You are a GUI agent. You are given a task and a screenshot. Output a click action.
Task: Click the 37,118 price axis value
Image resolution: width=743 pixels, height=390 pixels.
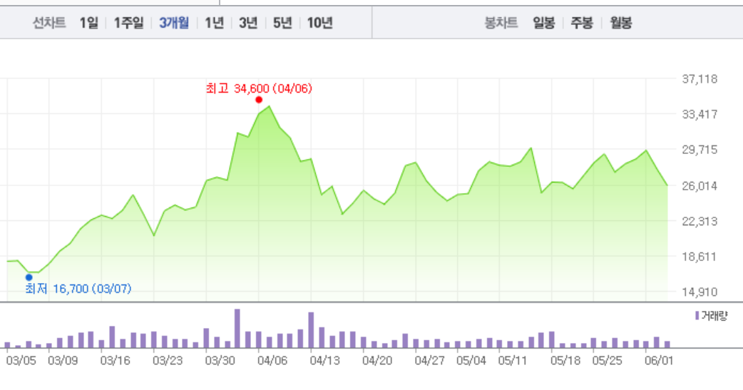[700, 78]
